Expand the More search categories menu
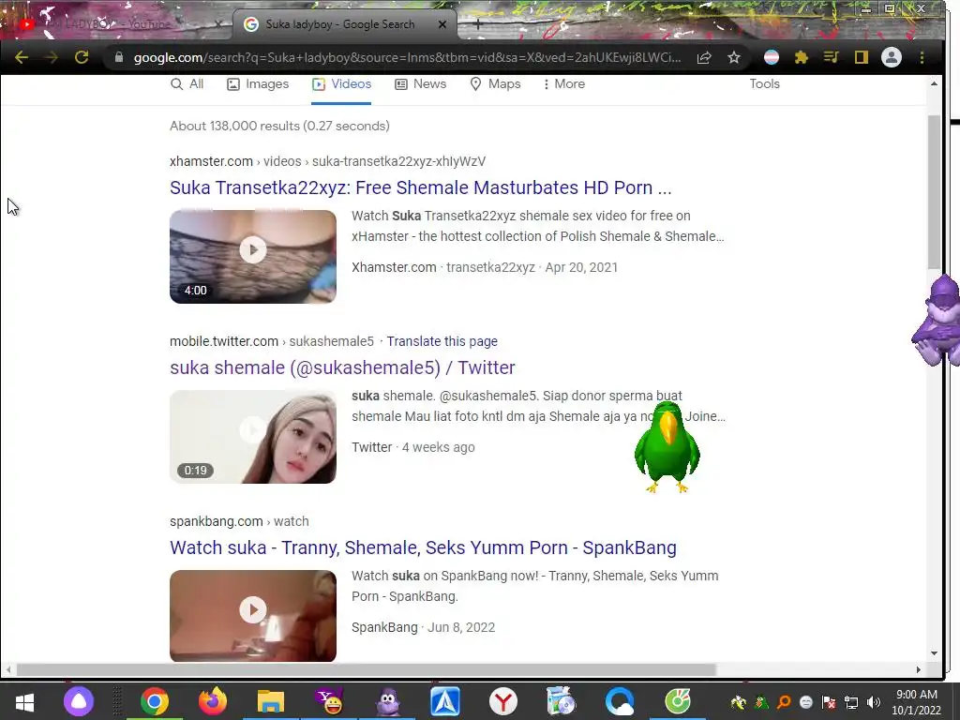 pyautogui.click(x=563, y=83)
